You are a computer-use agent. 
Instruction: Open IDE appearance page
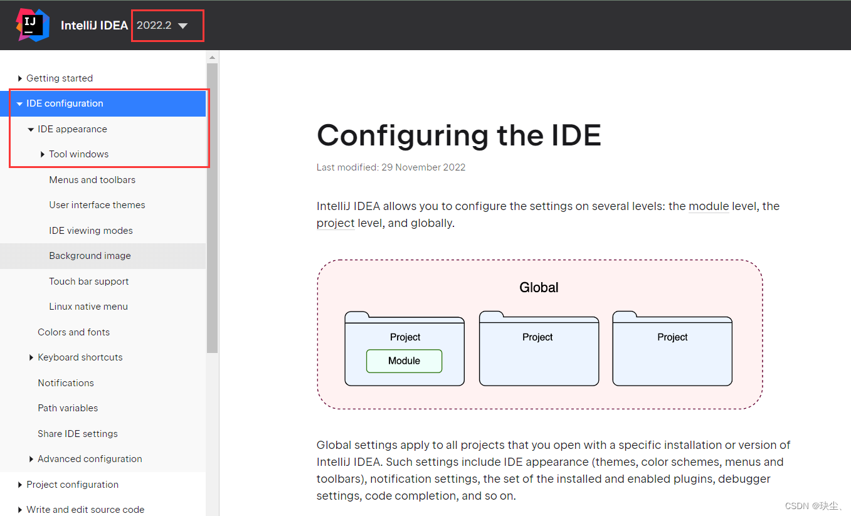[72, 129]
